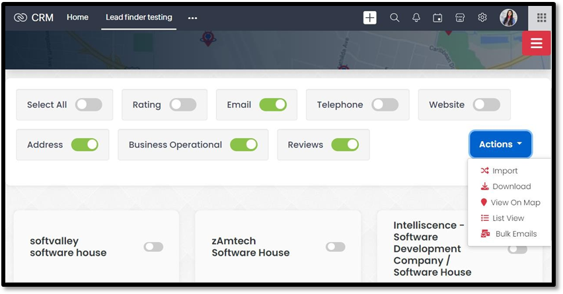
Task: Click the Select All label
Action: click(47, 105)
